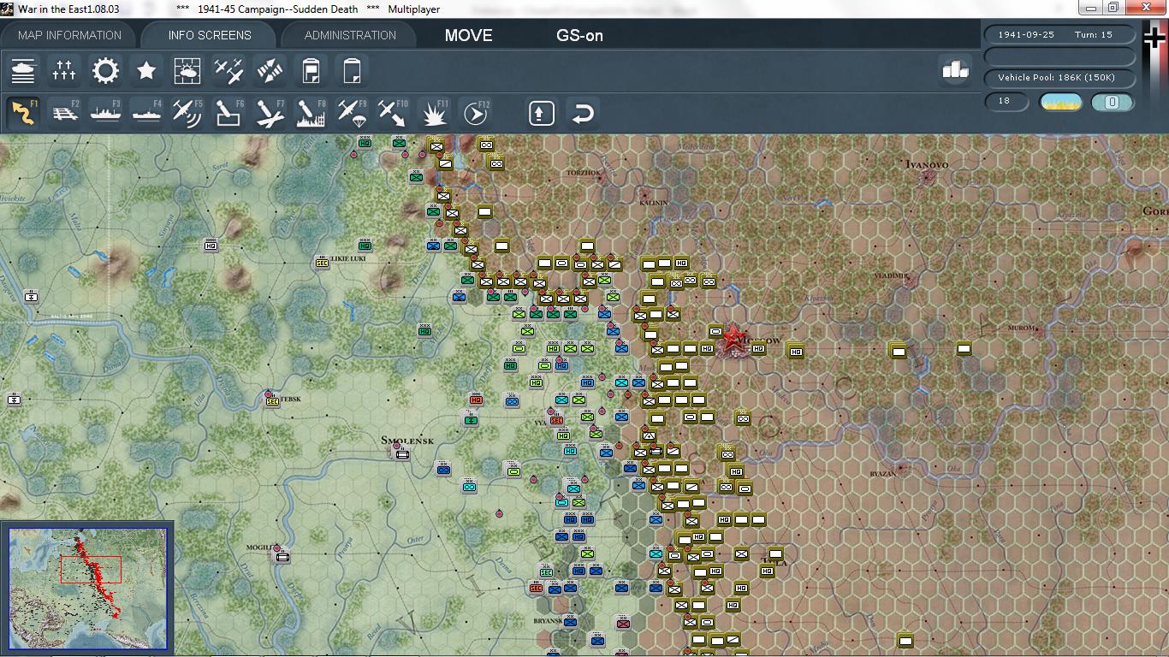Open the Order of Battle tank icon
Screen dimensions: 1169x657
click(x=23, y=70)
